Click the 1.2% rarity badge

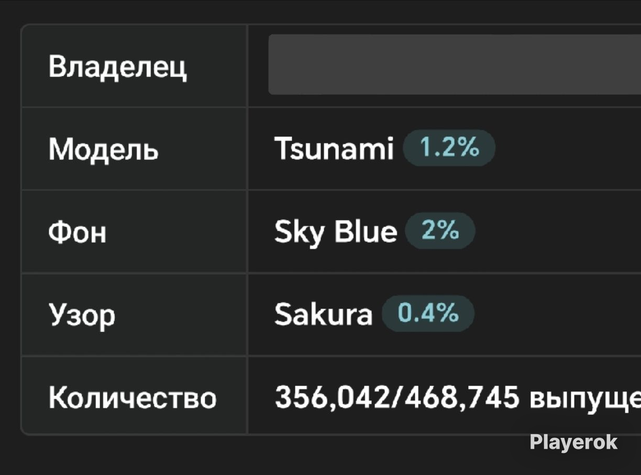coord(449,148)
